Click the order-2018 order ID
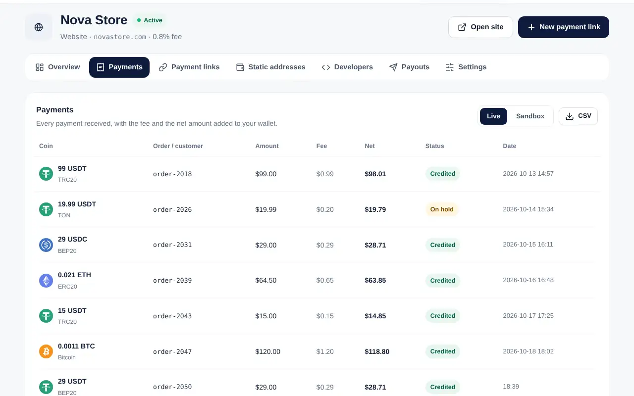The height and width of the screenshot is (396, 634). (x=172, y=174)
